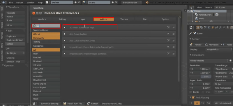The width and height of the screenshot is (233, 106).
Task: Open the Object properties cube tab
Action: pyautogui.click(x=213, y=28)
